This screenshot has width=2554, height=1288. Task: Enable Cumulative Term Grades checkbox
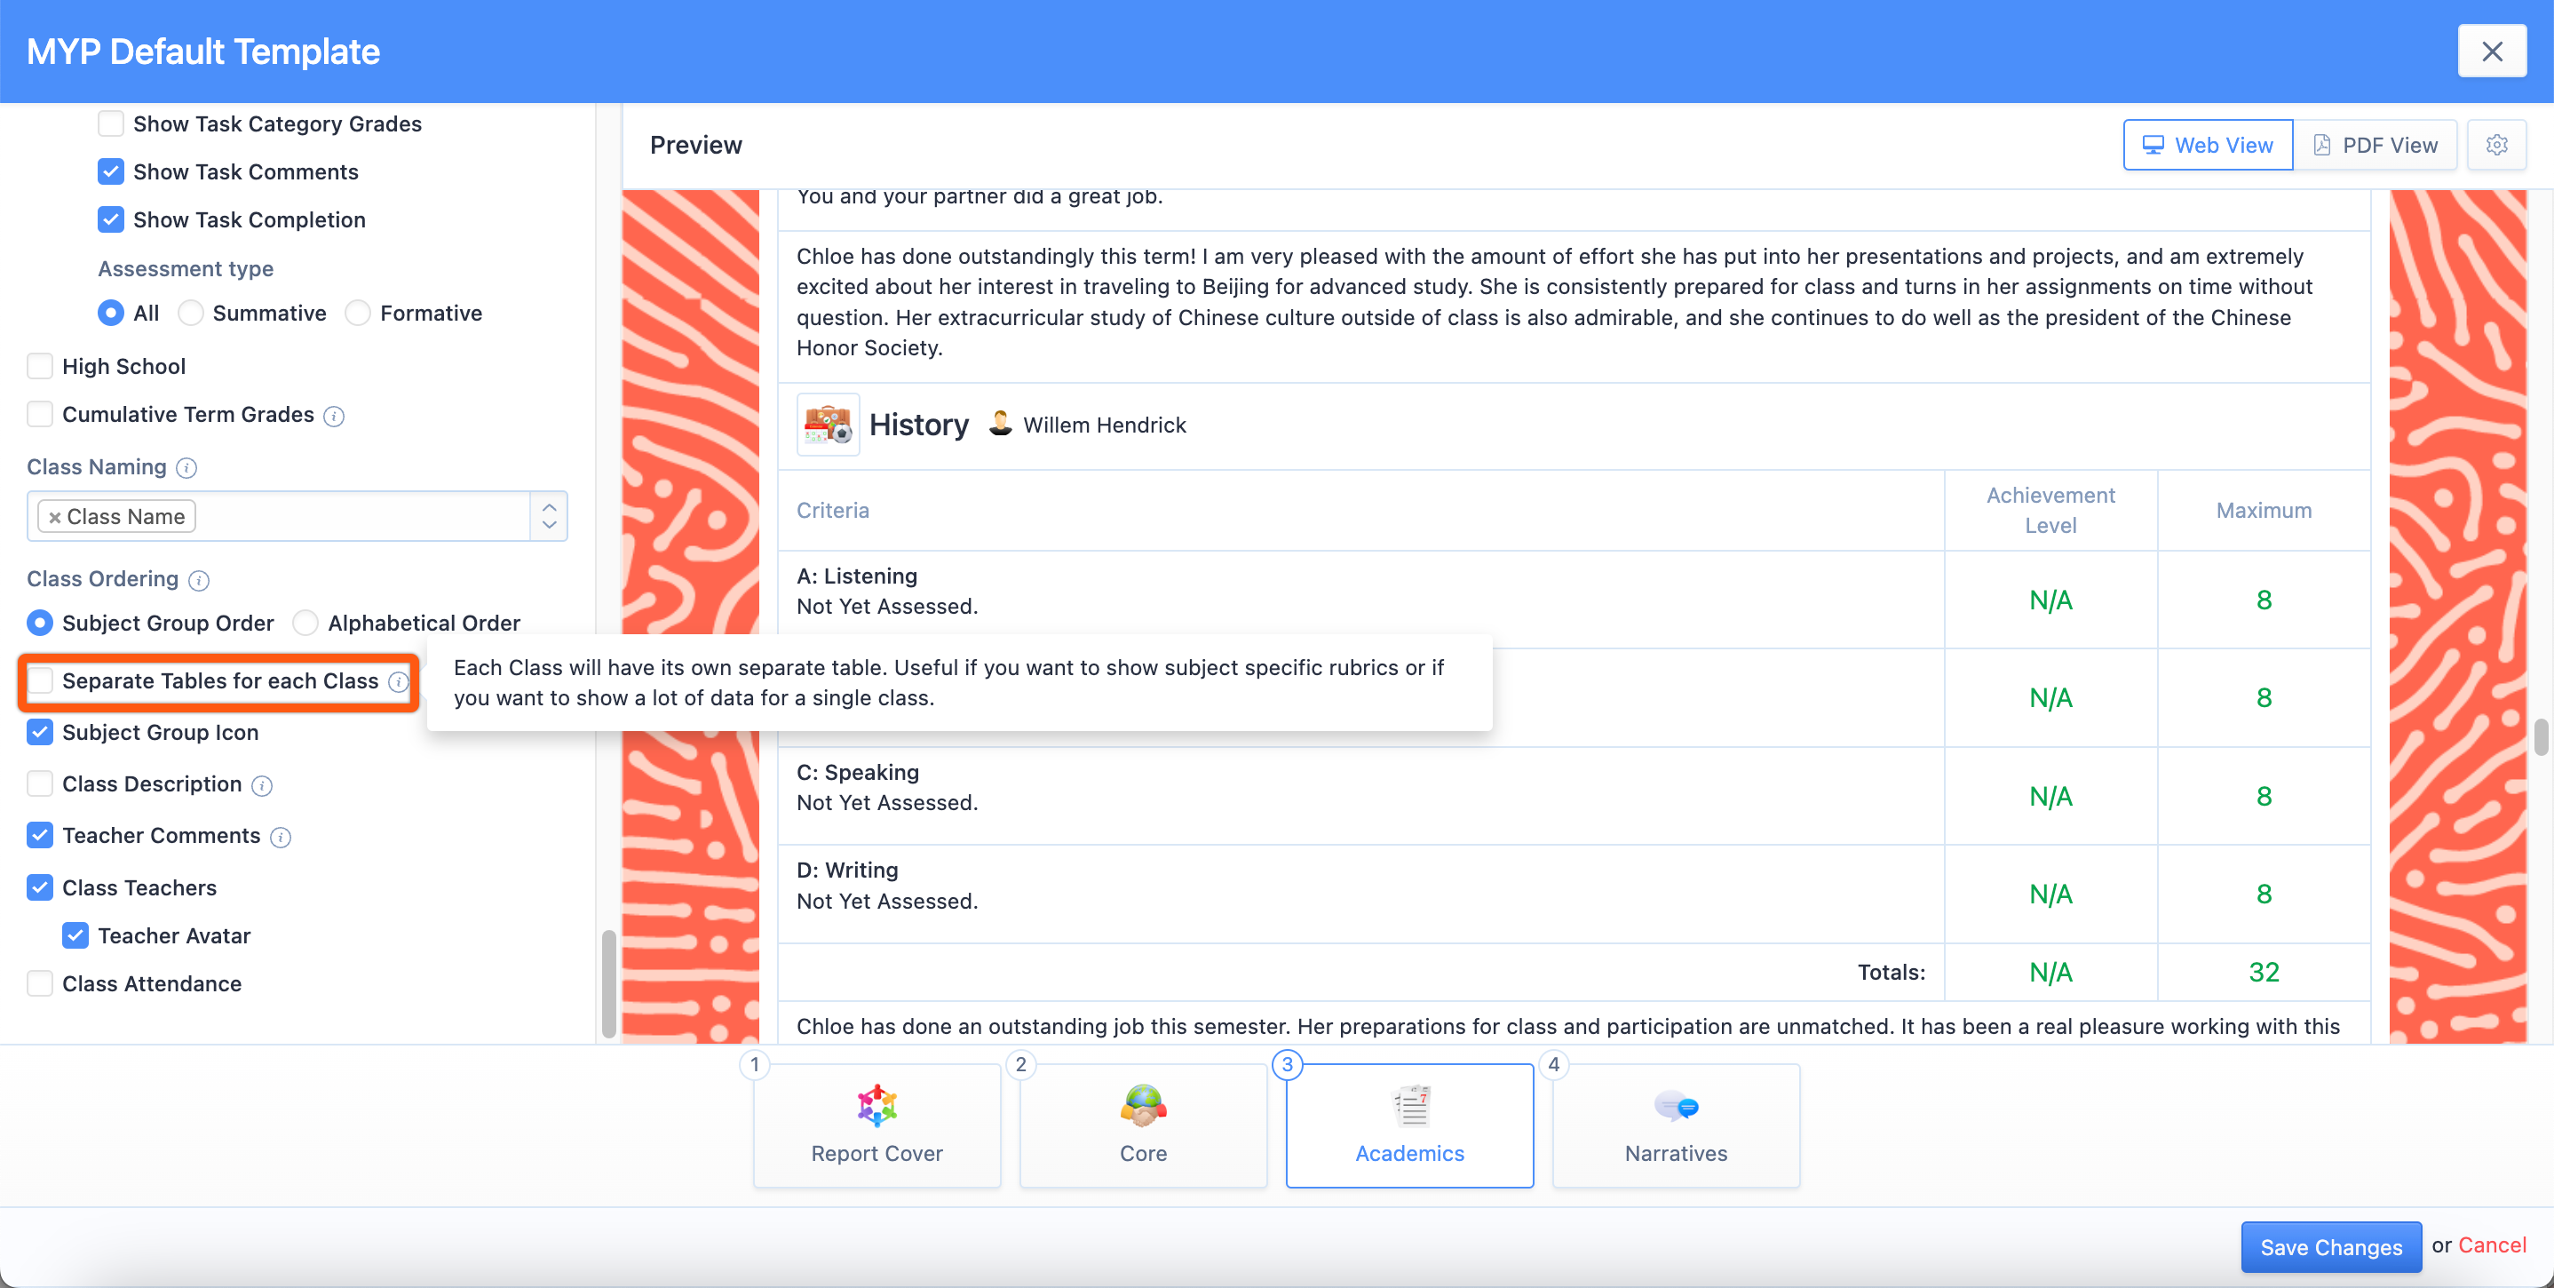[x=40, y=415]
